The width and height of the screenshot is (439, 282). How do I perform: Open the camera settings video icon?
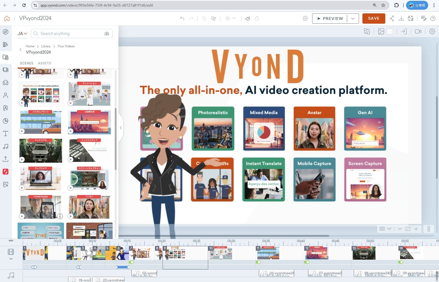pyautogui.click(x=418, y=32)
